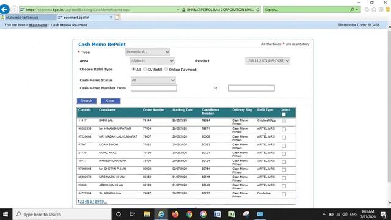Image resolution: width=391 pixels, height=220 pixels.
Task: Select the Online Payment radio button
Action: click(166, 69)
